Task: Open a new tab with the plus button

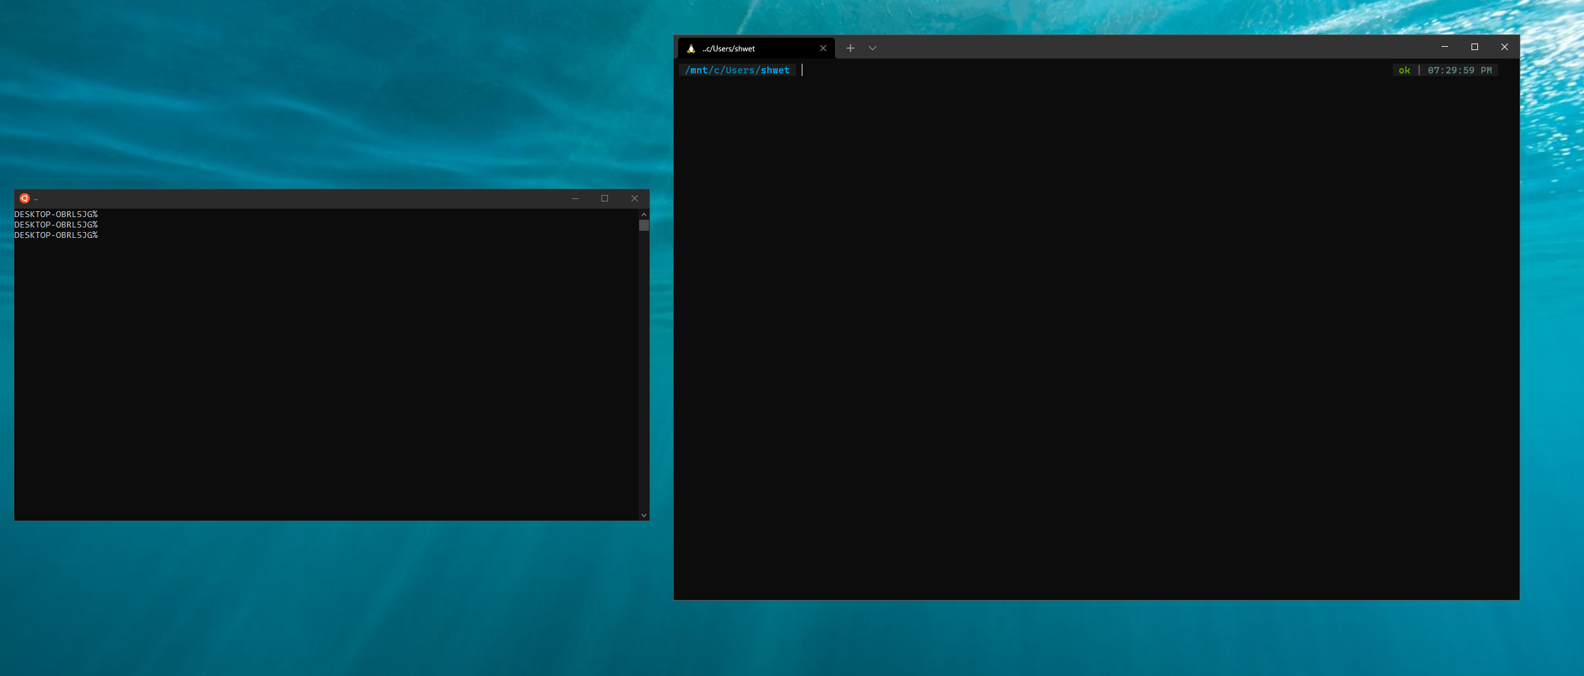Action: (x=850, y=48)
